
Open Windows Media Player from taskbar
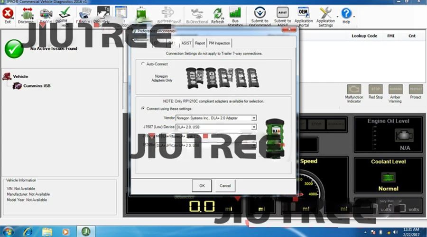65,232
